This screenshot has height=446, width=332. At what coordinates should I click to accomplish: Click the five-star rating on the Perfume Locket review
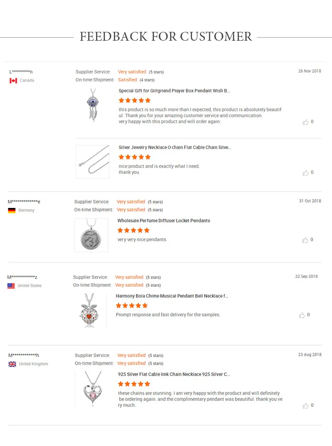134,231
